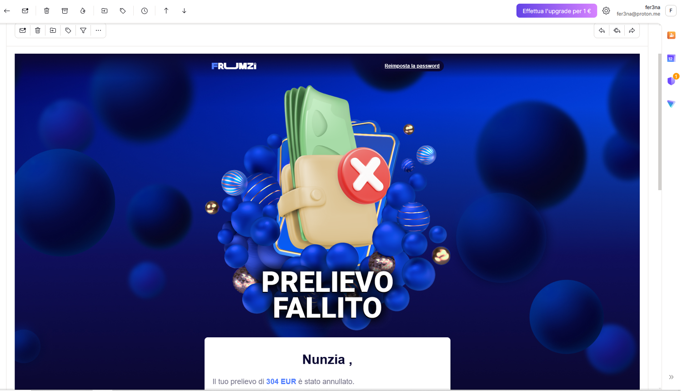Open the Label as dropdown in top toolbar
Viewport: 682px width, 391px height.
tap(123, 10)
